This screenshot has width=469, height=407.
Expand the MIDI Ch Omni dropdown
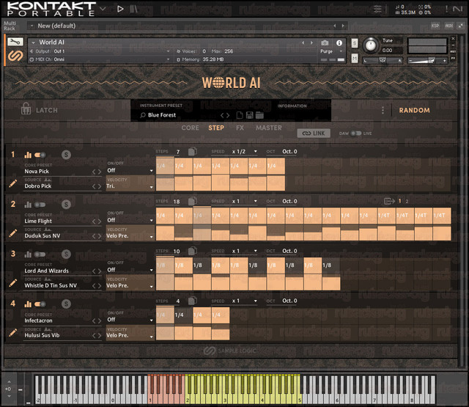click(100, 59)
